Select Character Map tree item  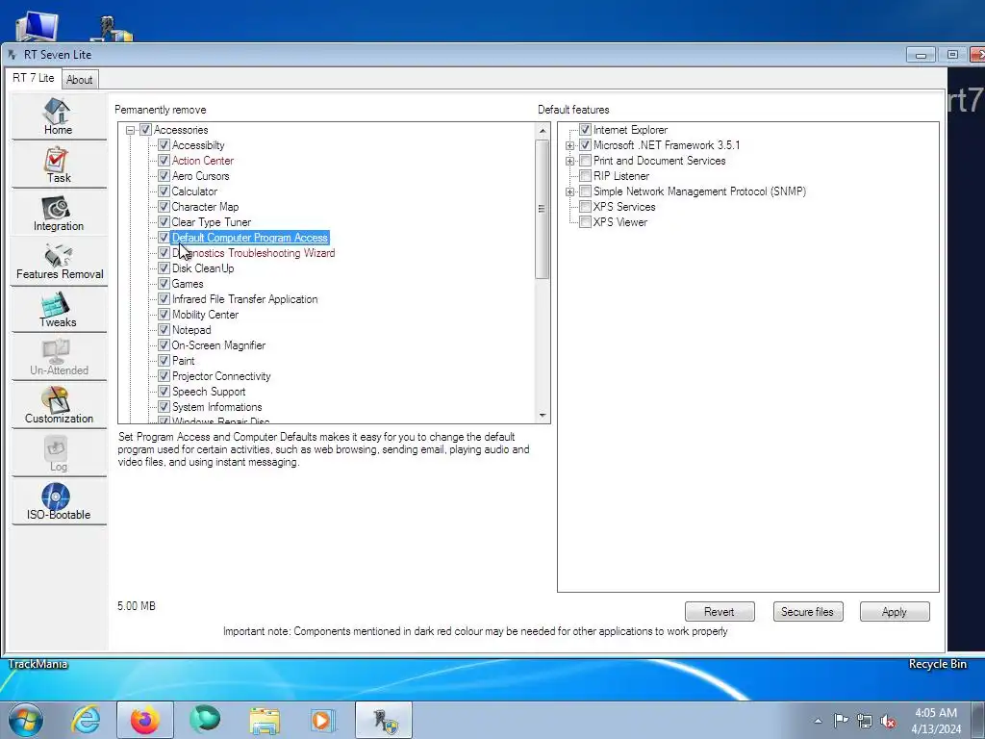tap(205, 207)
